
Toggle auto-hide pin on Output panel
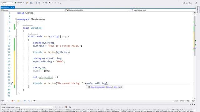pos(192,104)
